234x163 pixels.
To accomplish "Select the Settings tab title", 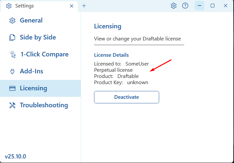I will [x=24, y=6].
